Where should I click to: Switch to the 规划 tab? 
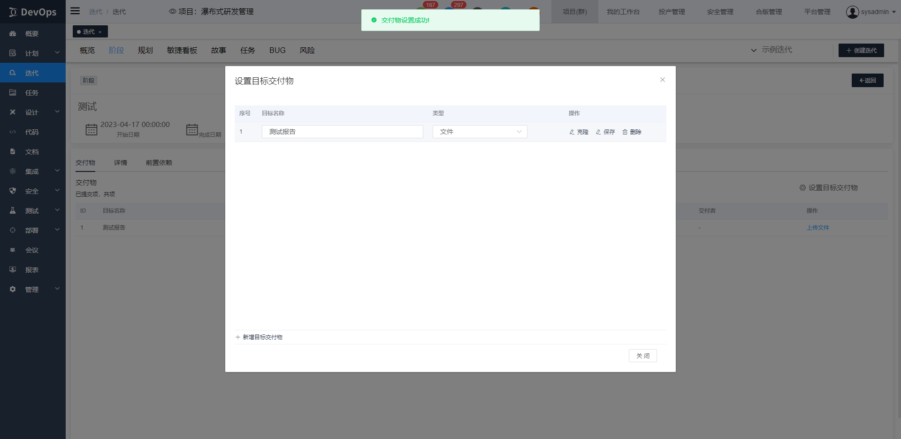(145, 50)
